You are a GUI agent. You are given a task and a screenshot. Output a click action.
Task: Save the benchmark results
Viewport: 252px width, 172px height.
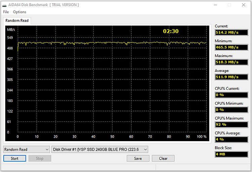138,158
